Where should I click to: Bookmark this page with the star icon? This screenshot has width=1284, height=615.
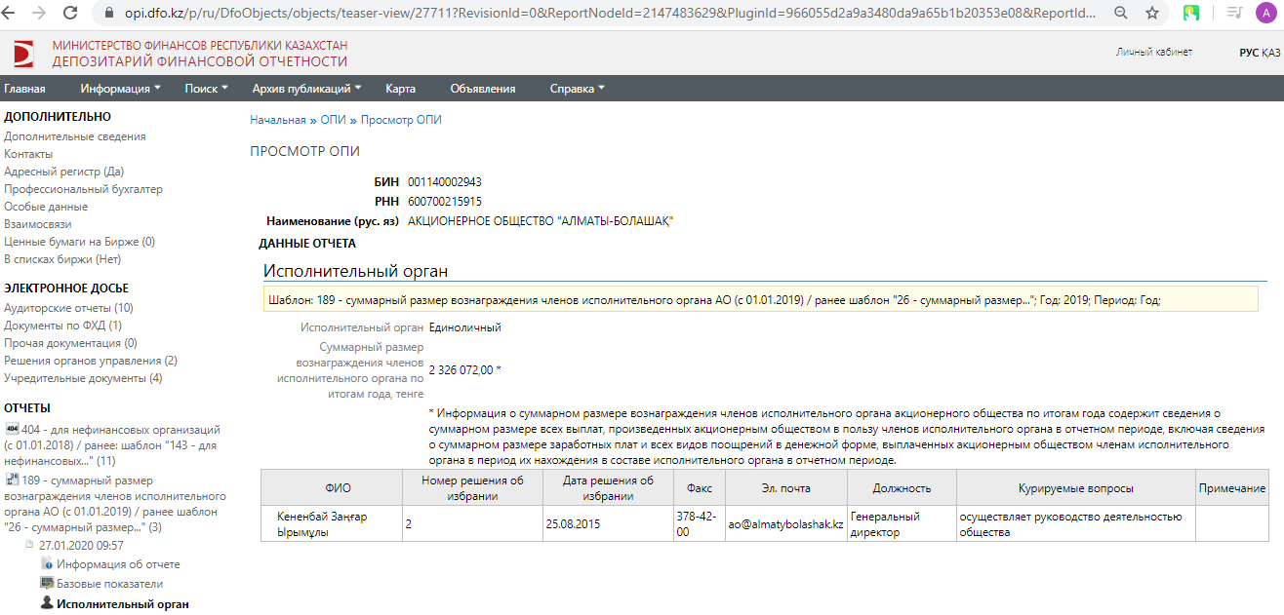(1152, 14)
